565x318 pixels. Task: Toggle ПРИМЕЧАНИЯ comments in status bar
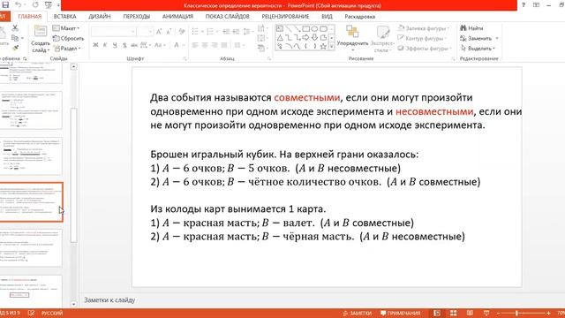coord(400,313)
